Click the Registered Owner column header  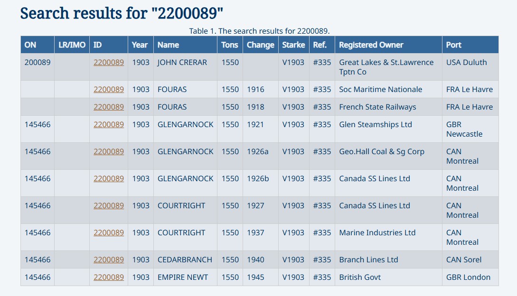(388, 45)
